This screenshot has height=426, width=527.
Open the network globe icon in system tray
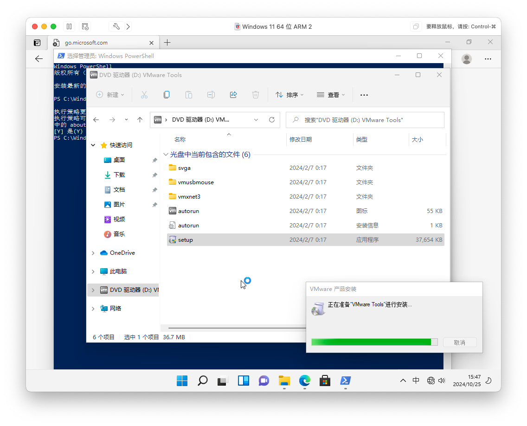(x=431, y=380)
